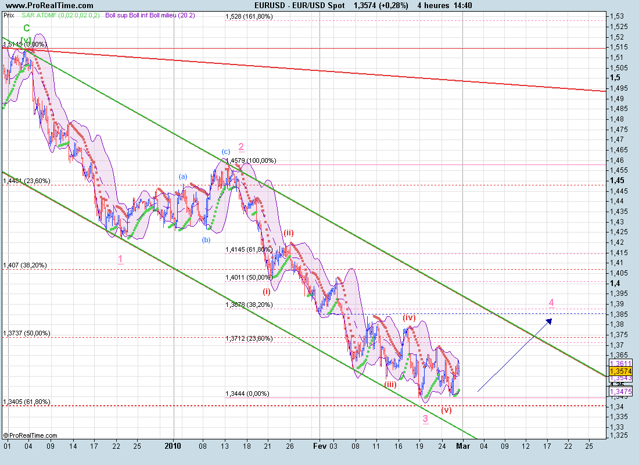639x465 pixels.
Task: Click the 1,4579 (100,00%) Fibonacci label
Action: click(250, 160)
